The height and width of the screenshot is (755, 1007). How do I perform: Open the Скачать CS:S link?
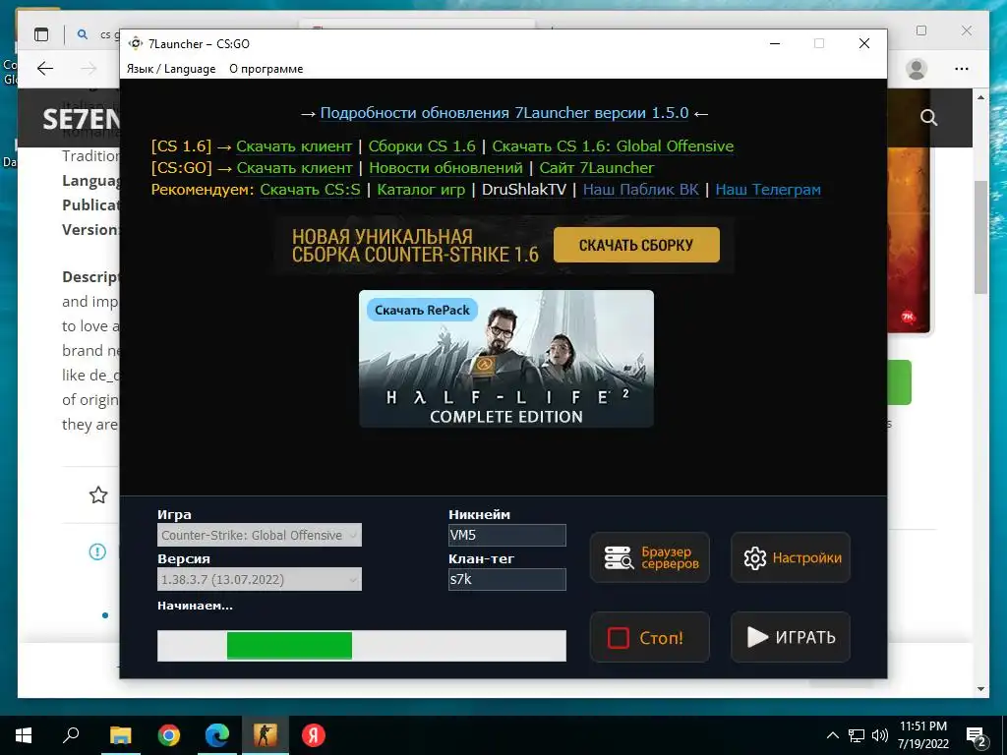point(310,190)
